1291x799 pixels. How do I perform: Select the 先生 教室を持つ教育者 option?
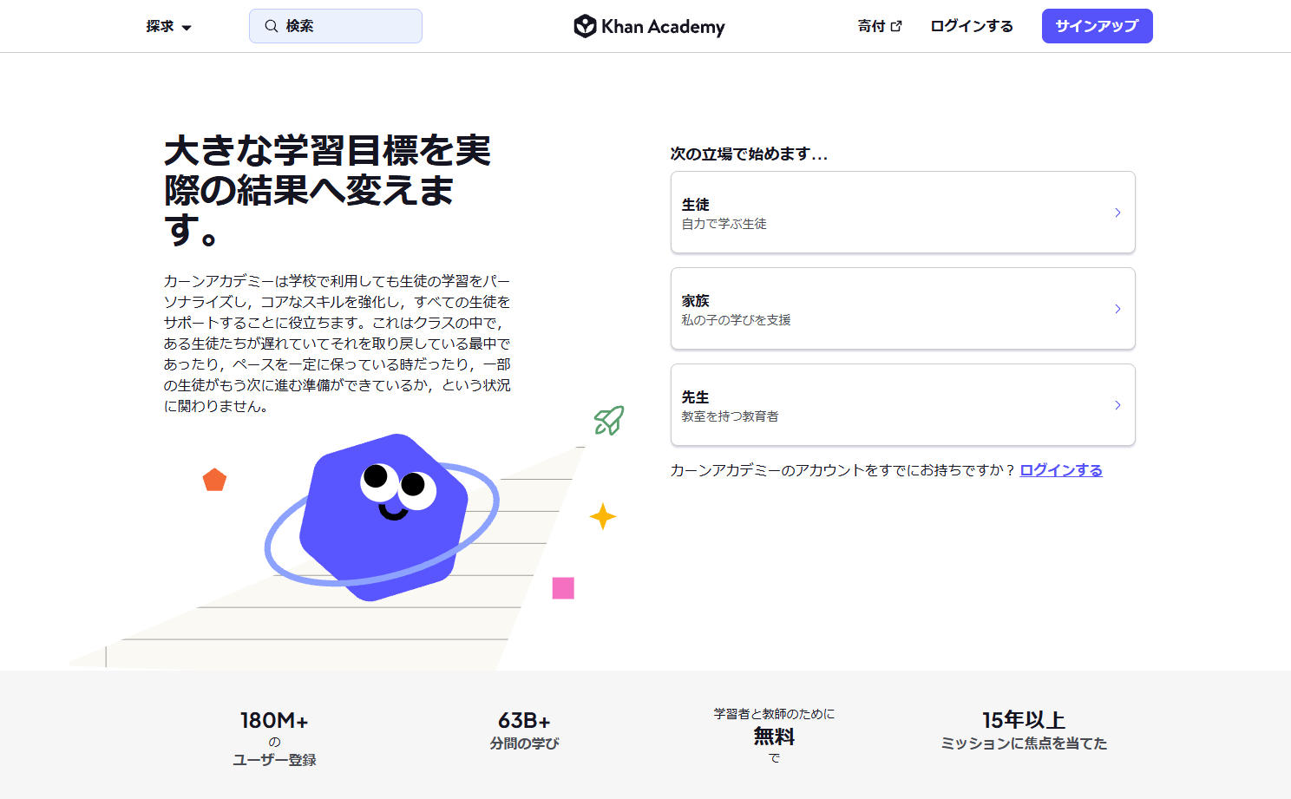click(902, 405)
